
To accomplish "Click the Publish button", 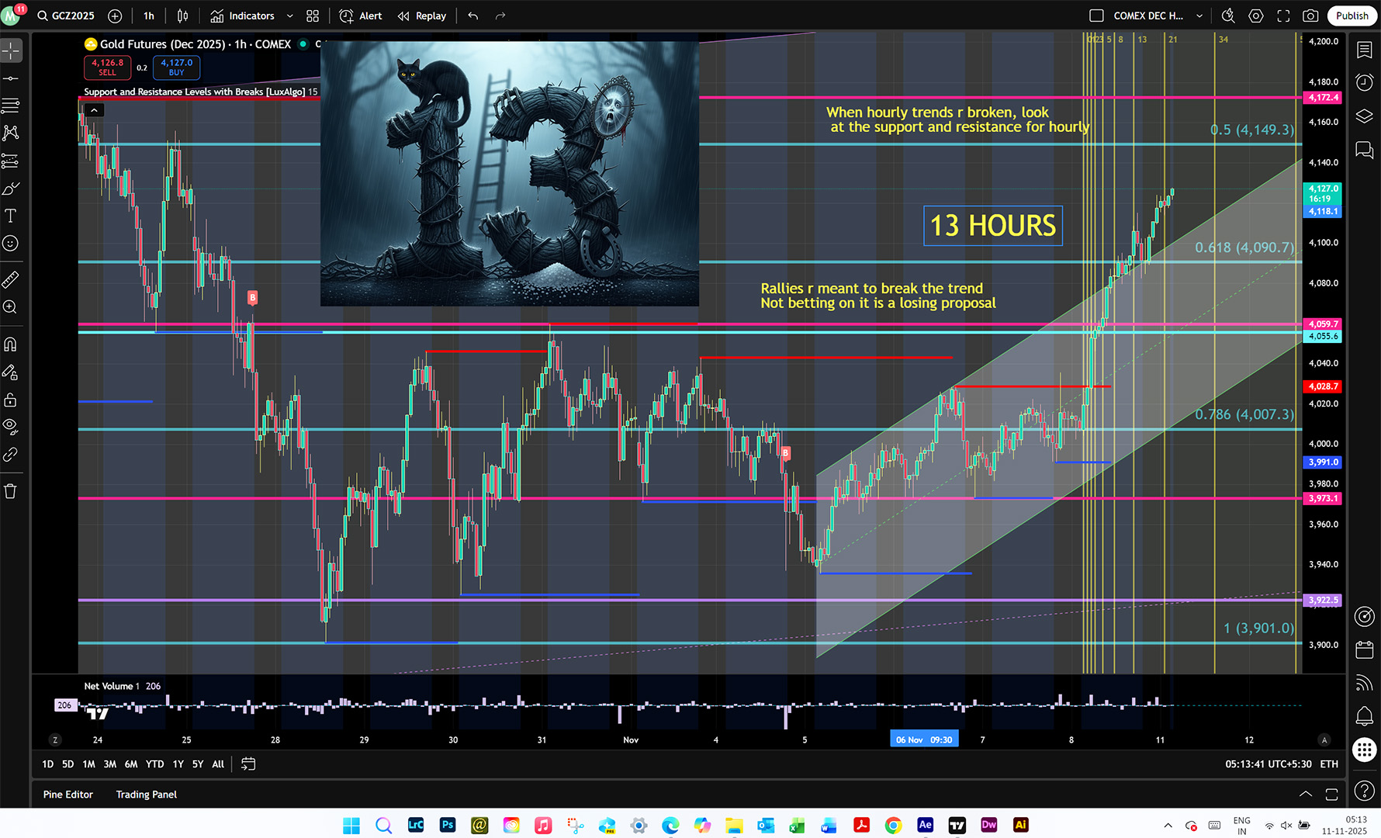I will [1352, 16].
